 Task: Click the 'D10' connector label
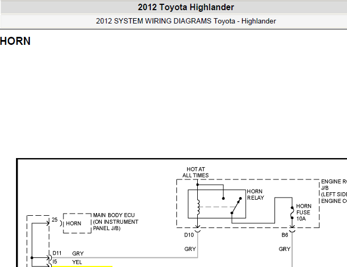pyautogui.click(x=189, y=235)
